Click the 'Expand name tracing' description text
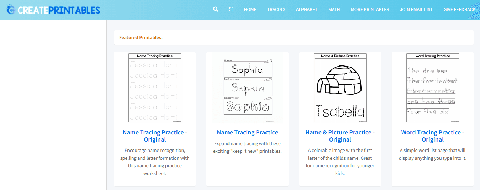The width and height of the screenshot is (480, 190). 247,147
